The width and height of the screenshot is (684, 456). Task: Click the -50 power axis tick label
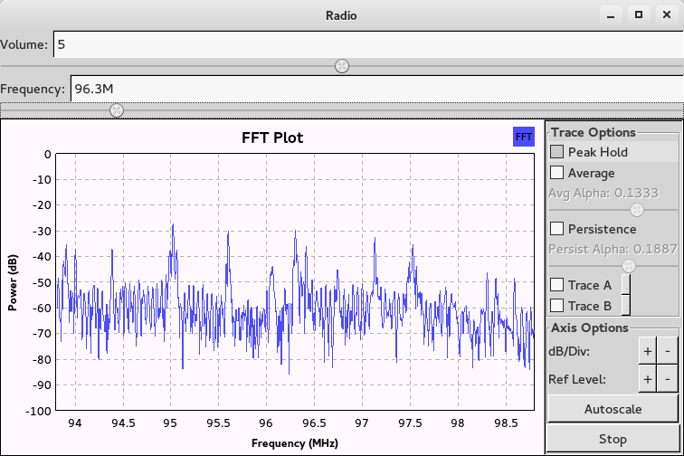(x=42, y=282)
